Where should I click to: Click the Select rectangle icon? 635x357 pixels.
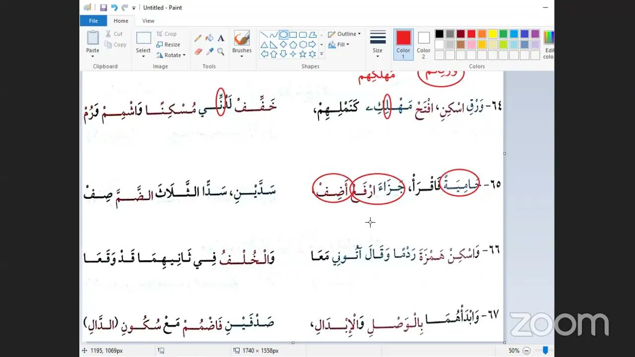(x=143, y=38)
